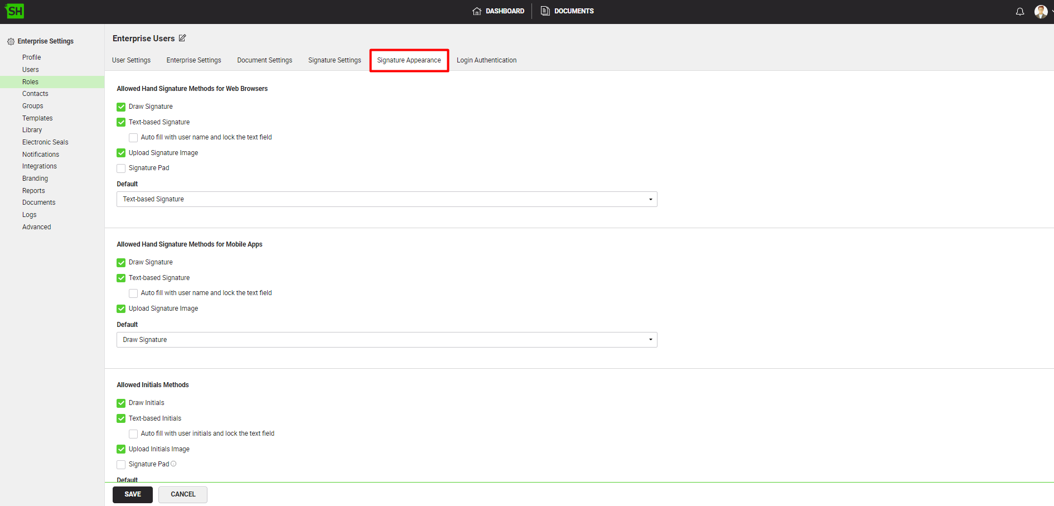Click the info icon beside Signature Pad initials option
The width and height of the screenshot is (1054, 506).
click(173, 464)
